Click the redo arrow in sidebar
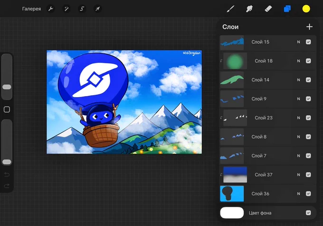The width and height of the screenshot is (323, 226). (x=7, y=186)
